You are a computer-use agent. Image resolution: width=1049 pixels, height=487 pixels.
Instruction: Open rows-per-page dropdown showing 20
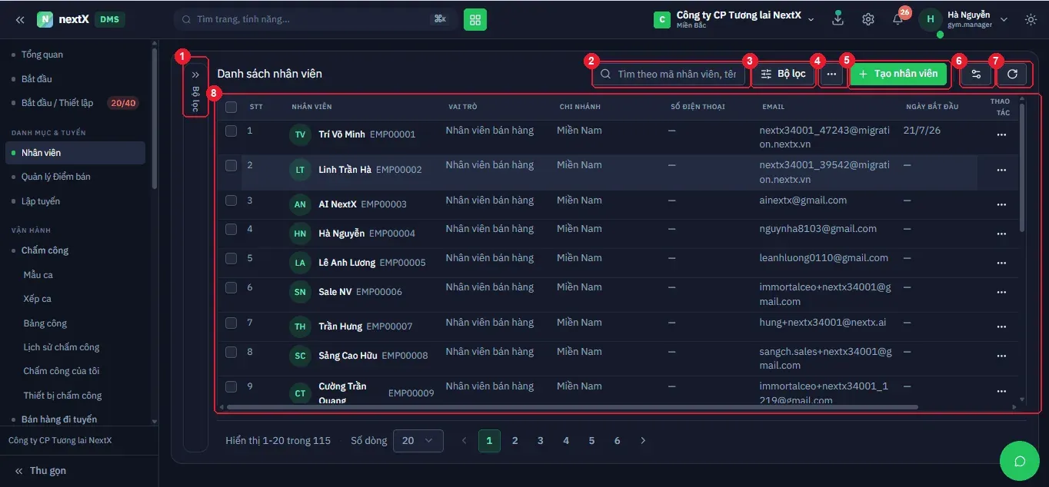click(418, 441)
